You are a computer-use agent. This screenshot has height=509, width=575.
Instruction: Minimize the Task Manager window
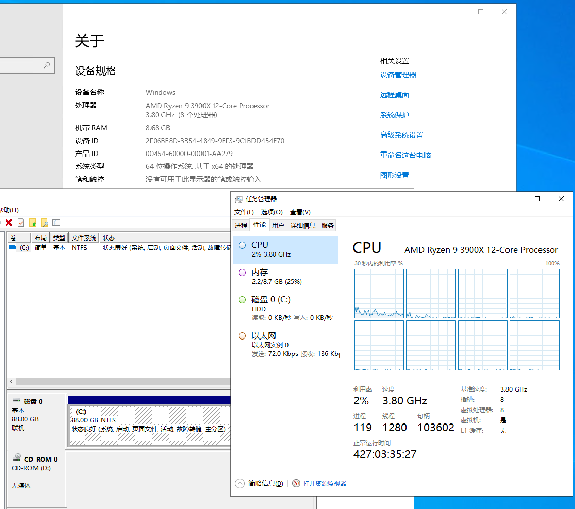(514, 199)
